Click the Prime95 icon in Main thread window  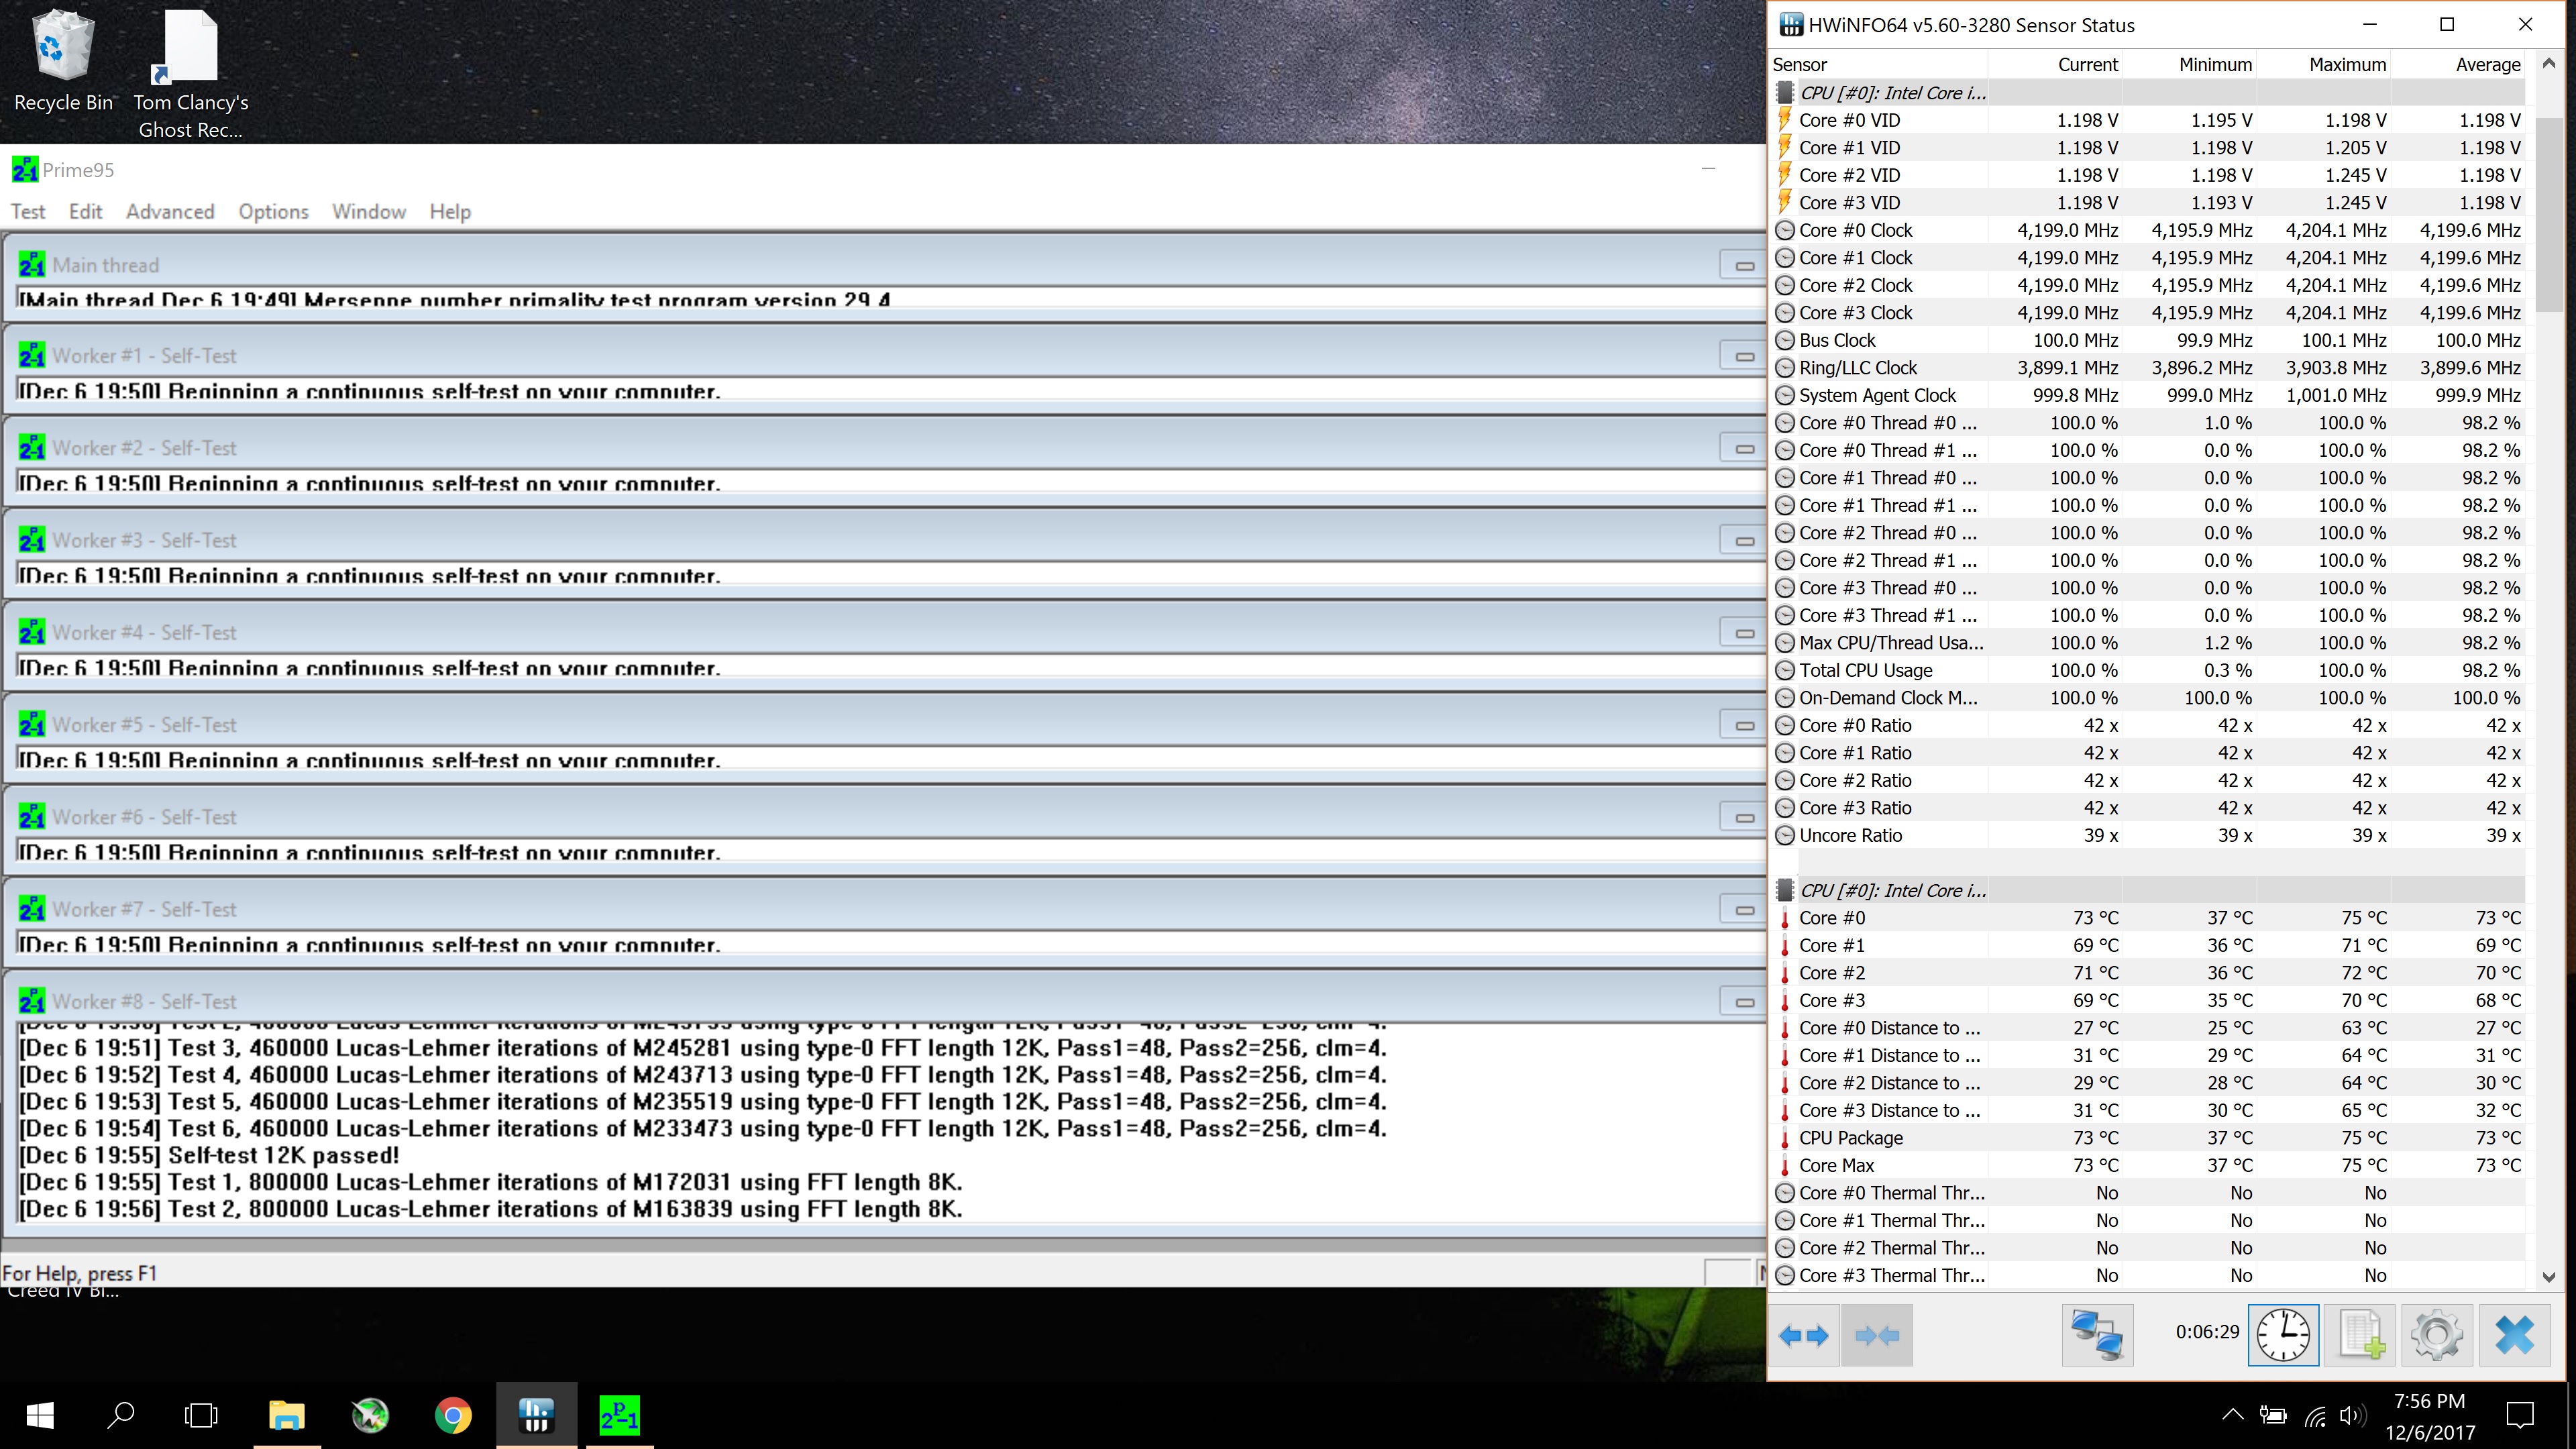coord(32,265)
